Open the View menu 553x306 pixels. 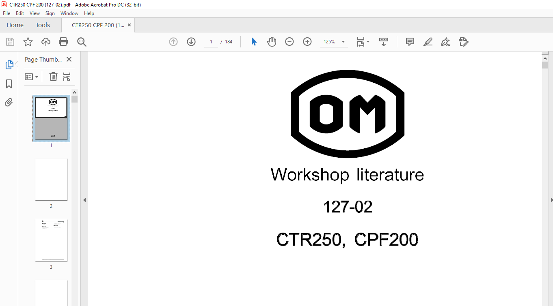click(x=35, y=13)
